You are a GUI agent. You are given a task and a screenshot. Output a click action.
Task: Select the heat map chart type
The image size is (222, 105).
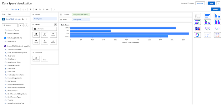pyautogui.click(x=197, y=29)
